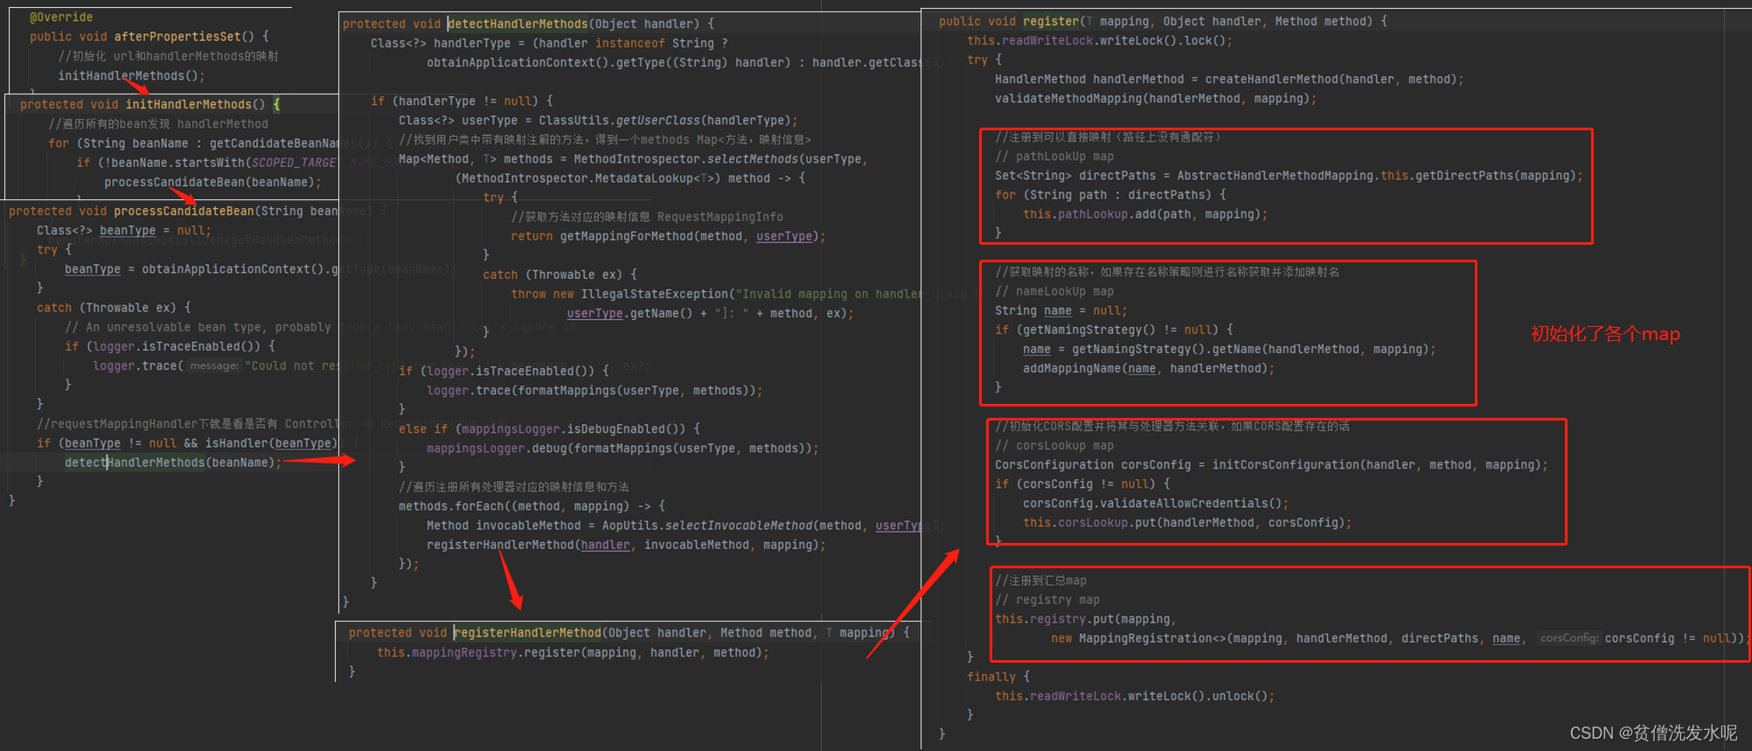Click the '// pathLookUp map' comment
The height and width of the screenshot is (751, 1752).
[x=1054, y=156]
